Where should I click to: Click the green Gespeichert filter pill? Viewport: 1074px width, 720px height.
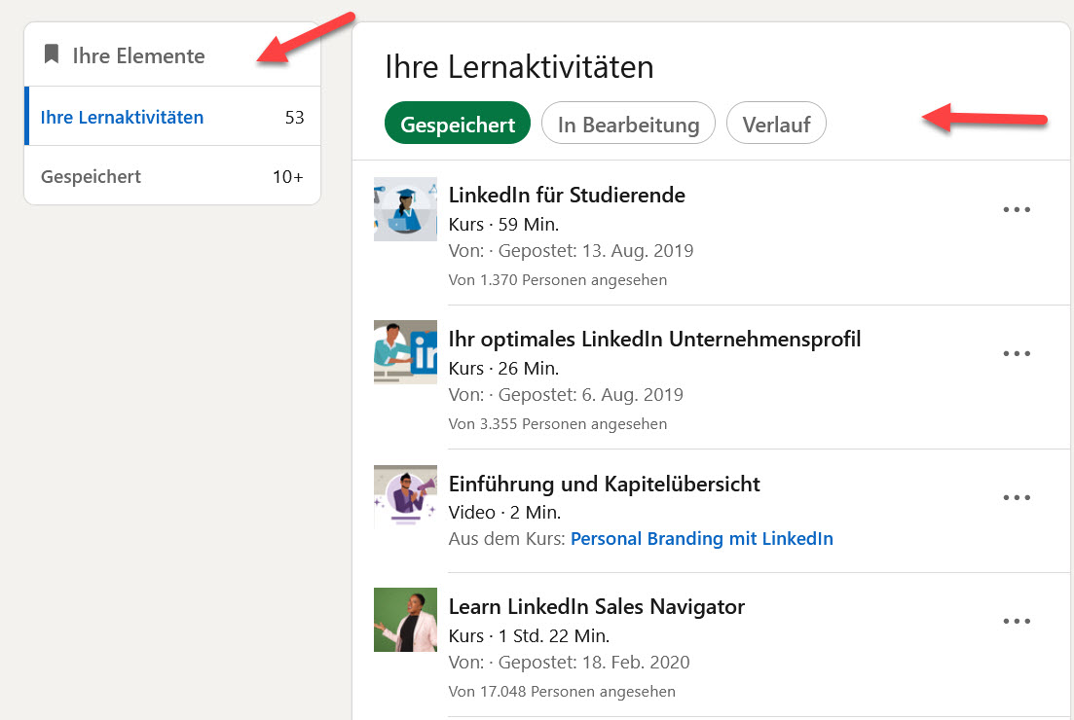click(x=457, y=123)
